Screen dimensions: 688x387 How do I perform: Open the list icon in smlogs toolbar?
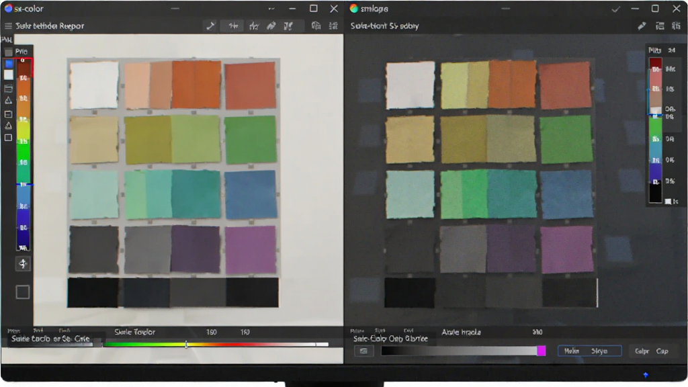(660, 26)
